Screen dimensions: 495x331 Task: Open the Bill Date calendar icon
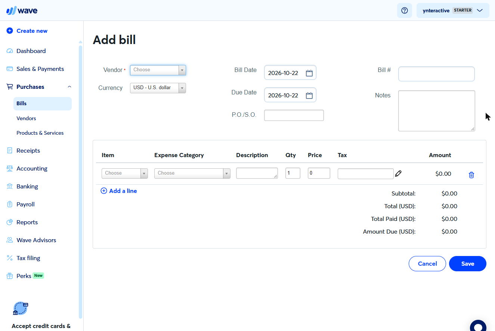309,73
